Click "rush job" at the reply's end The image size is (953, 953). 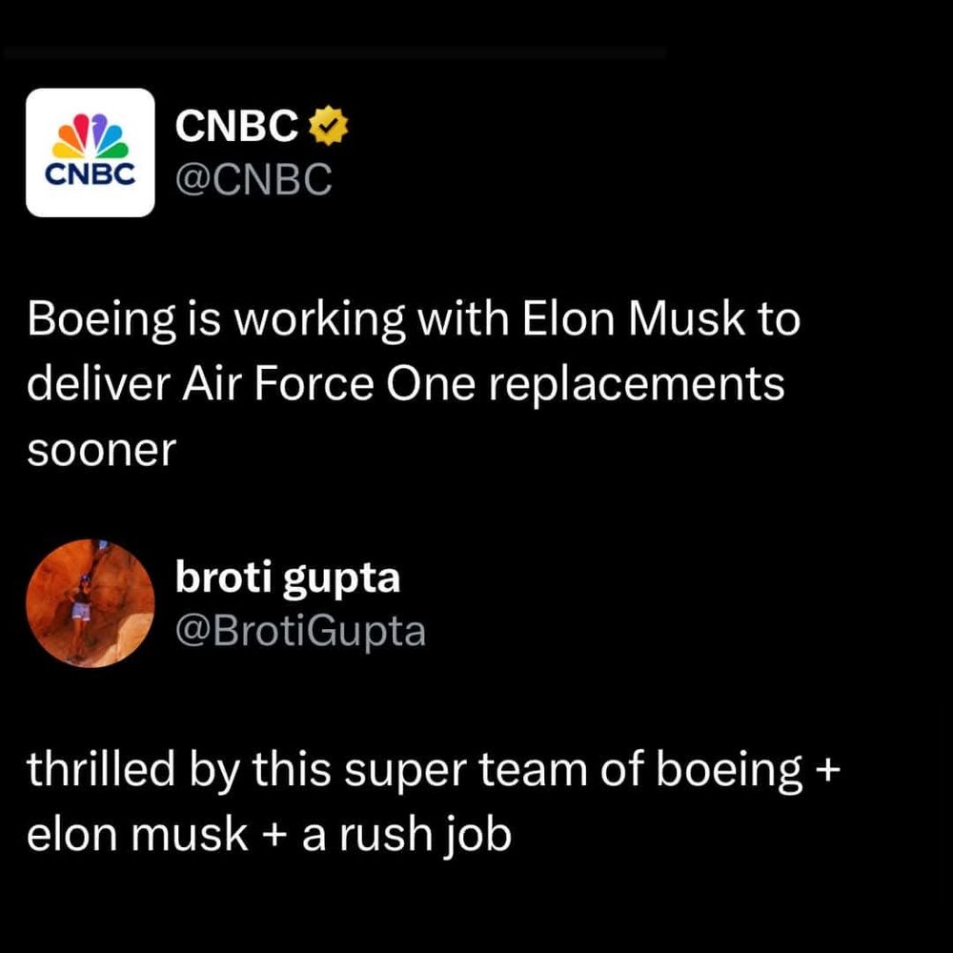coord(427,836)
